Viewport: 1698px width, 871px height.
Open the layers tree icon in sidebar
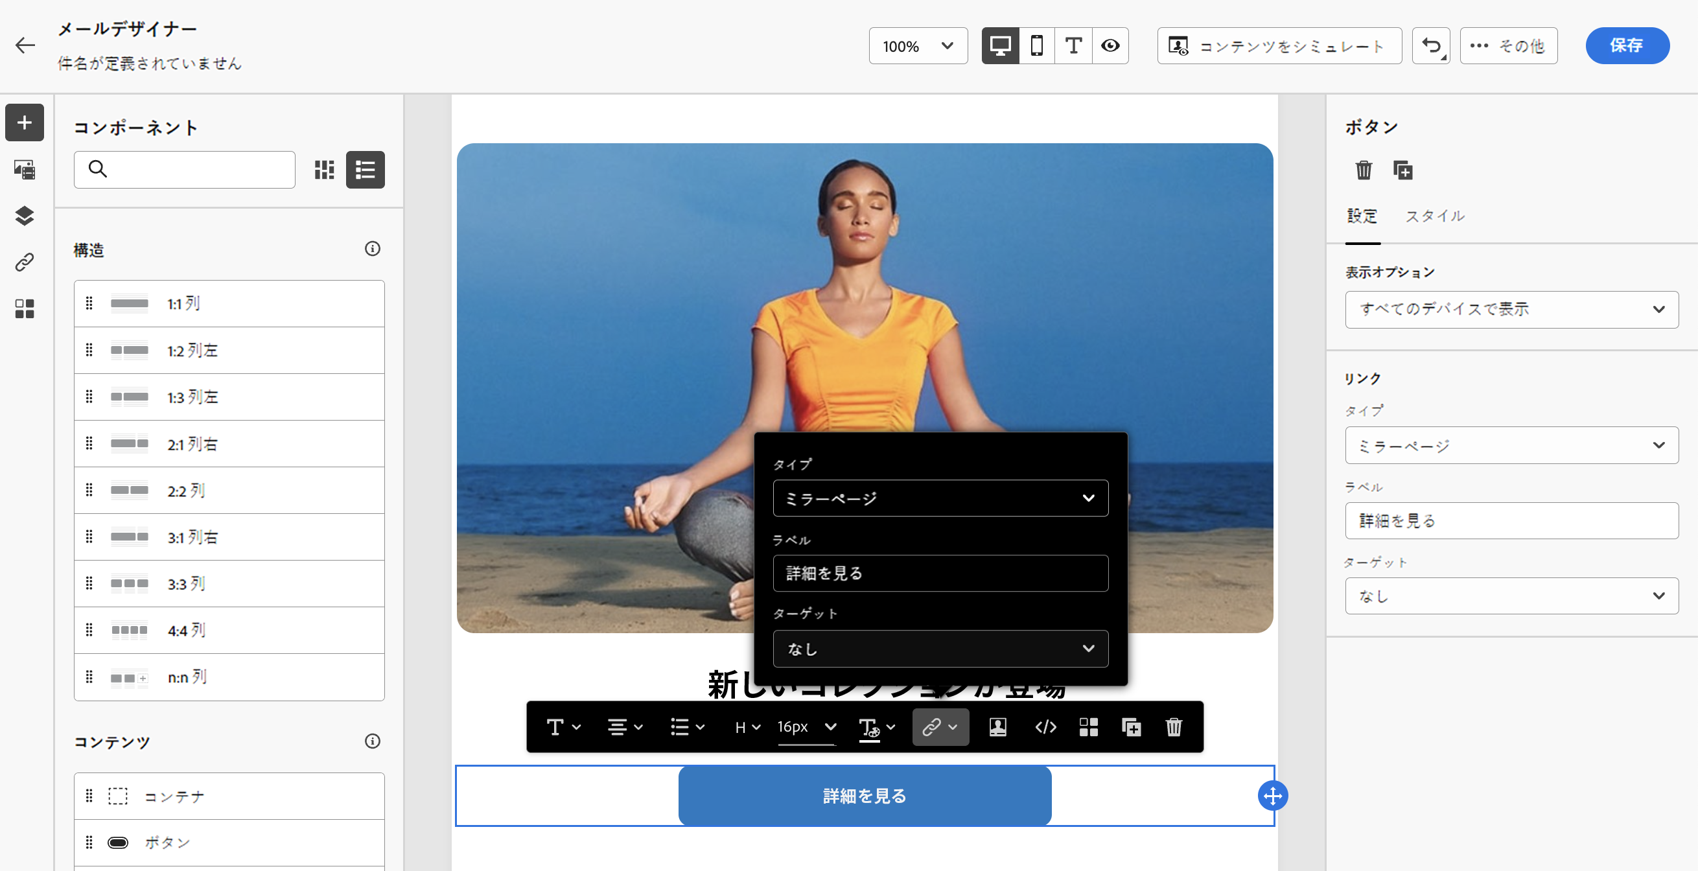[x=25, y=216]
